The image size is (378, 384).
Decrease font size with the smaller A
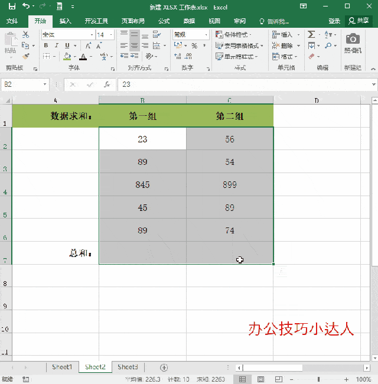99,45
